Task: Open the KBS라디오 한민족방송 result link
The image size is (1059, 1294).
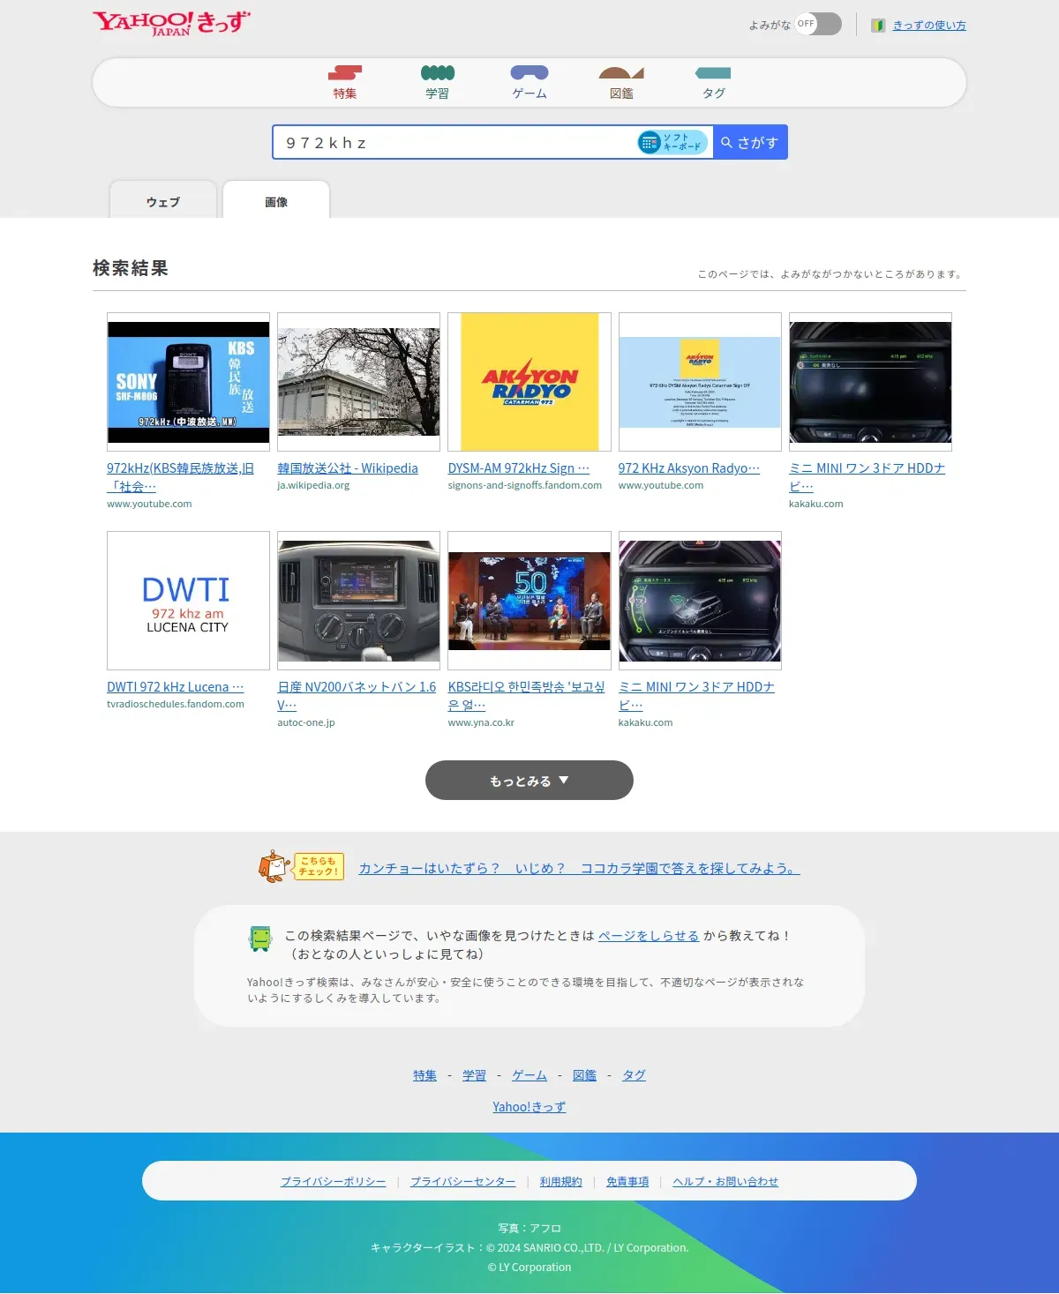Action: coord(527,696)
